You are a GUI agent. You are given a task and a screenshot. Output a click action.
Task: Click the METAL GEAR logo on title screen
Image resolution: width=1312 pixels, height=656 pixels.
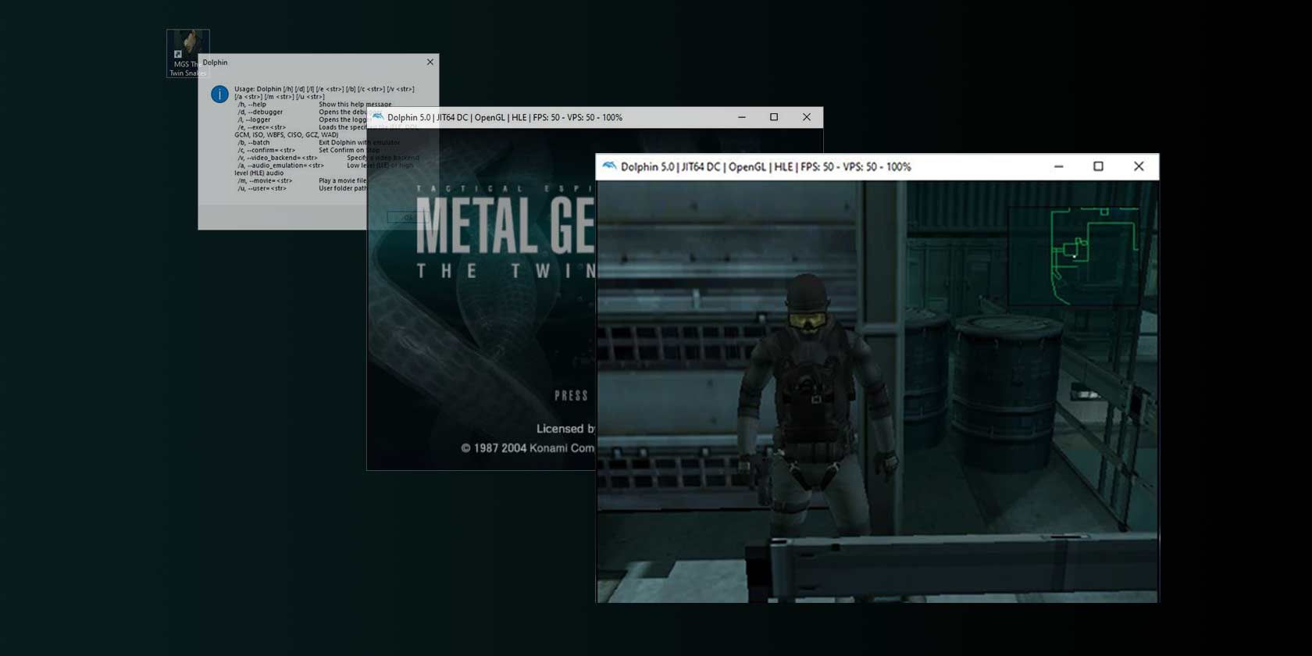click(504, 226)
